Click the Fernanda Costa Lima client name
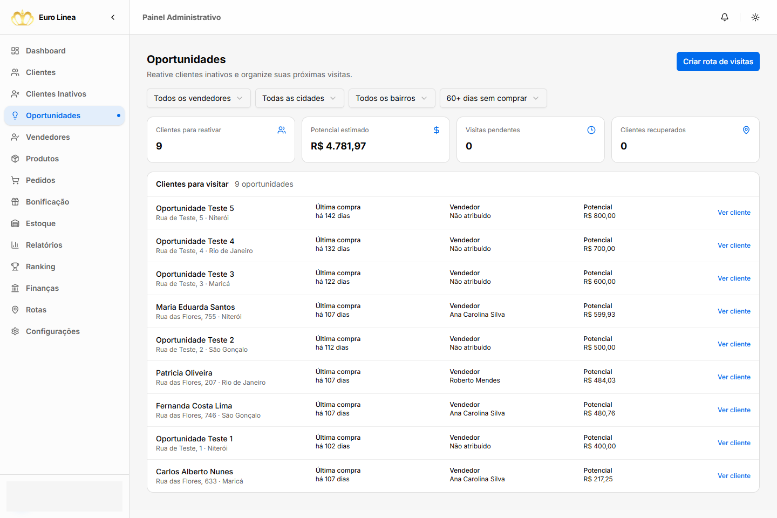This screenshot has width=777, height=518. (x=194, y=406)
